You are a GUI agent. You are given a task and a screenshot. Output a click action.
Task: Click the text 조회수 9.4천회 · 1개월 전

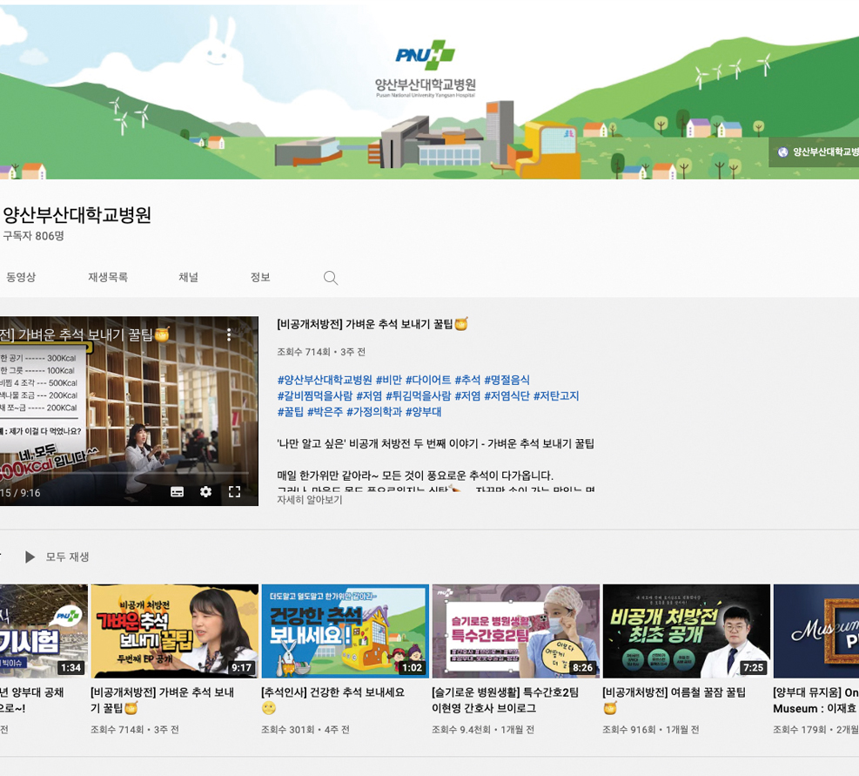click(483, 729)
